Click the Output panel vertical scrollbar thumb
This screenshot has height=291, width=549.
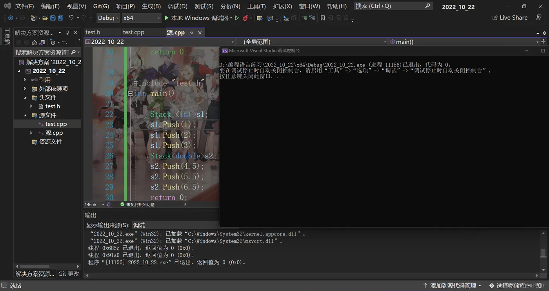click(543, 253)
